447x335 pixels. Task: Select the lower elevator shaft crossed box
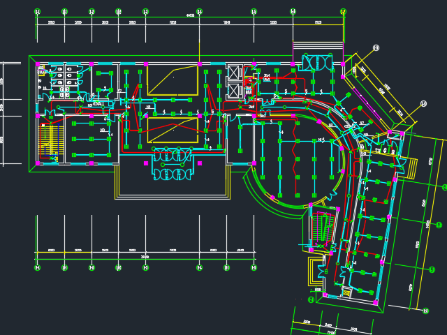(x=234, y=91)
